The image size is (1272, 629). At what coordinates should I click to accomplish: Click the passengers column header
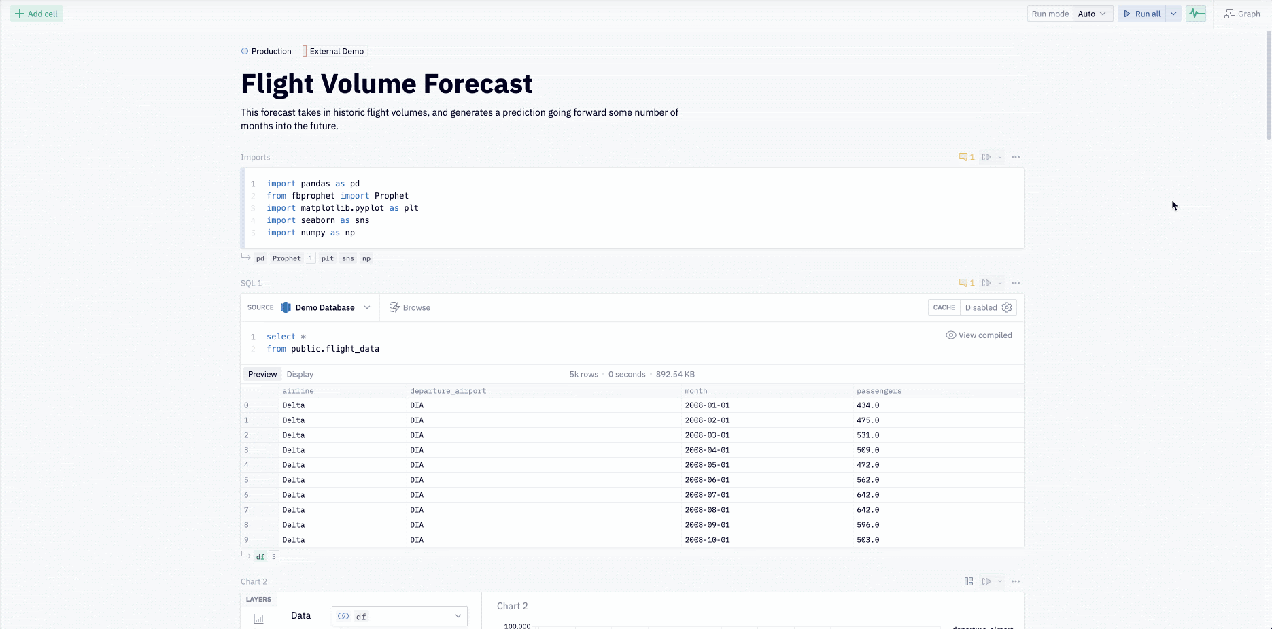(x=938, y=391)
